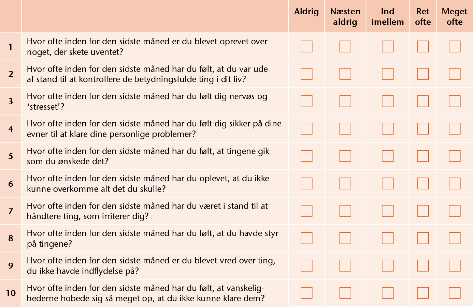Screen dimensions: 473x307
Task: Mark 'Ind imellem' for question 5
Action: (388, 156)
